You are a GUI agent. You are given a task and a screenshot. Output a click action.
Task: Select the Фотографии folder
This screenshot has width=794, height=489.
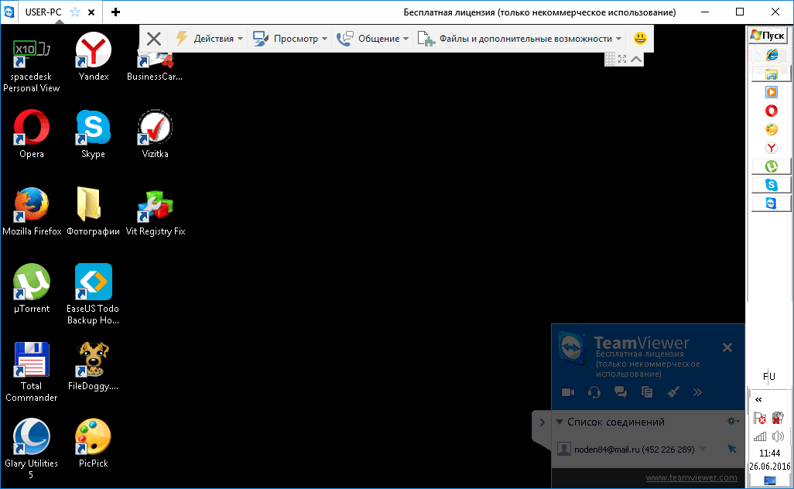[x=93, y=211]
